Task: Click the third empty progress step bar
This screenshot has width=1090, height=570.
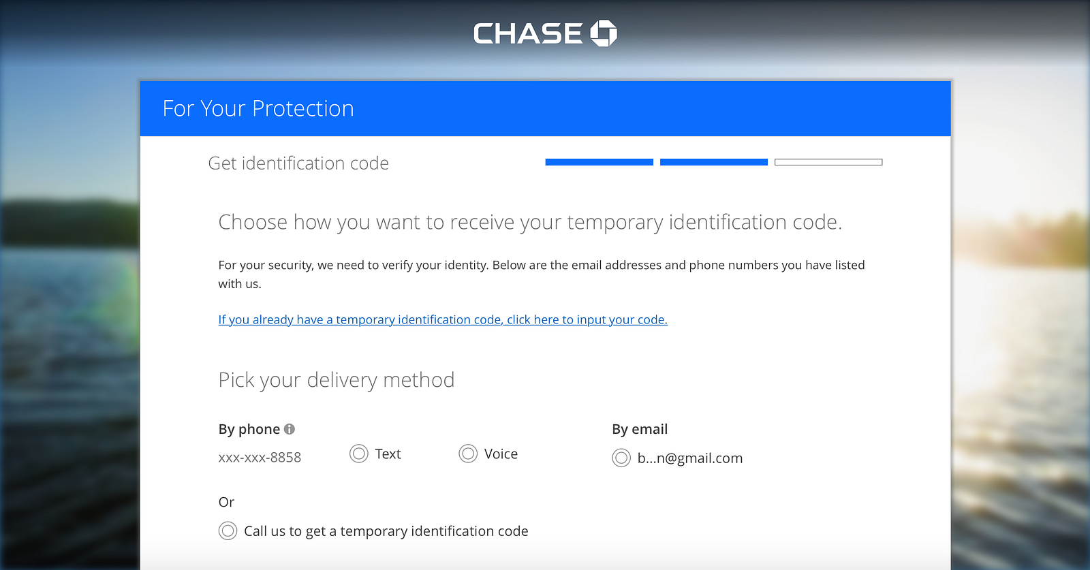Action: 828,162
